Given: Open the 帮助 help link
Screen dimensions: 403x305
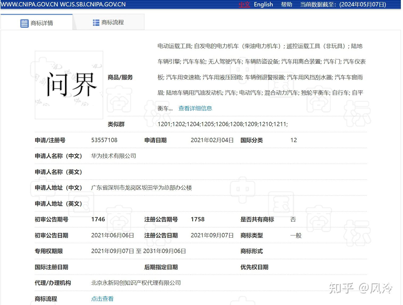Looking at the screenshot, I should (x=287, y=5).
